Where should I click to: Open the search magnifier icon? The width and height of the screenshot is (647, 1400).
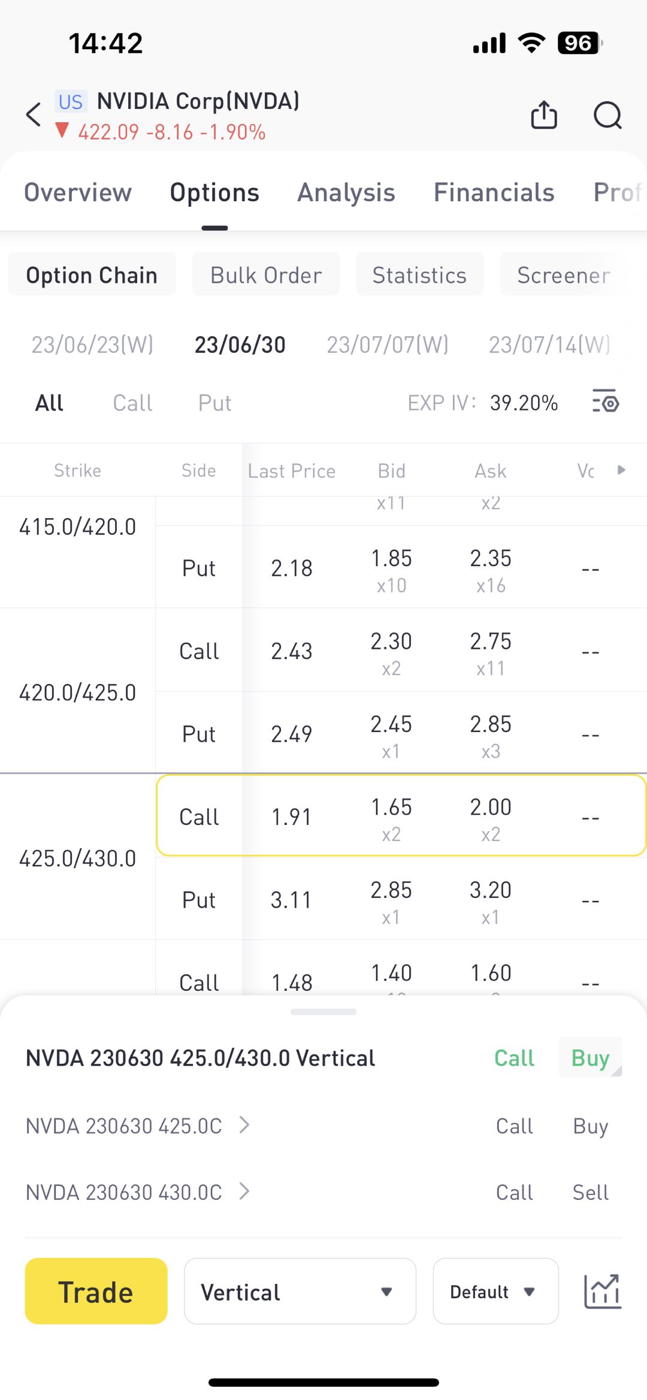(607, 114)
